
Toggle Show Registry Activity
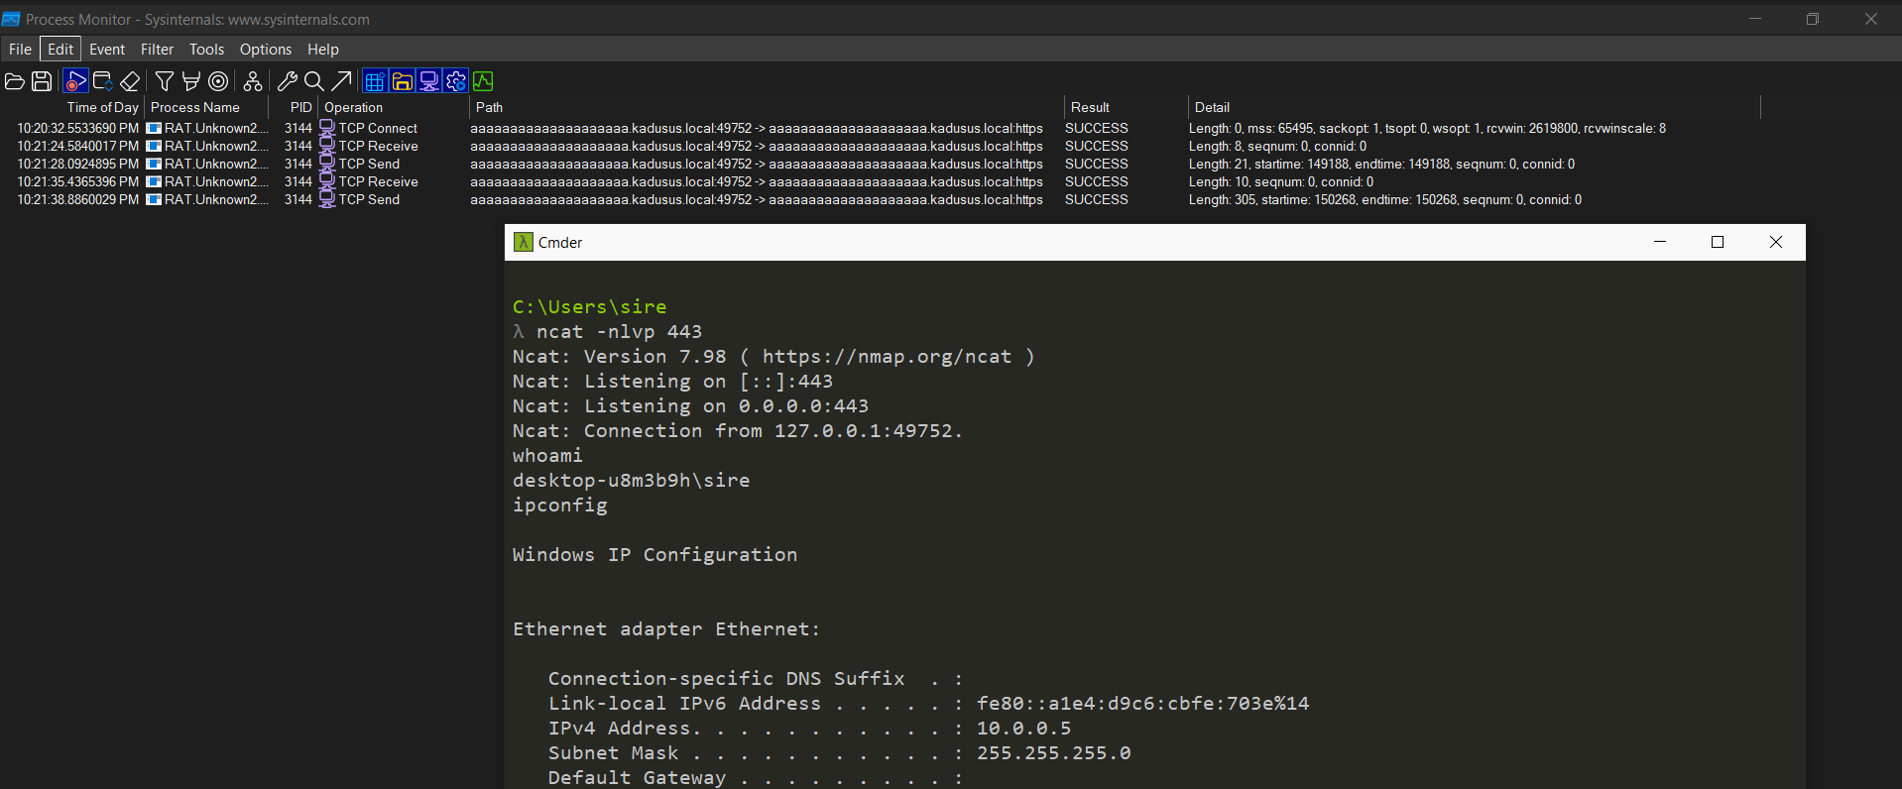pos(375,81)
